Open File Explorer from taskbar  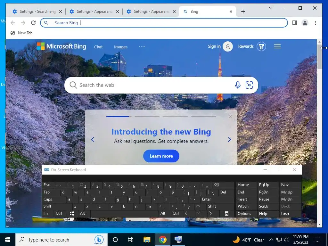pos(147,240)
